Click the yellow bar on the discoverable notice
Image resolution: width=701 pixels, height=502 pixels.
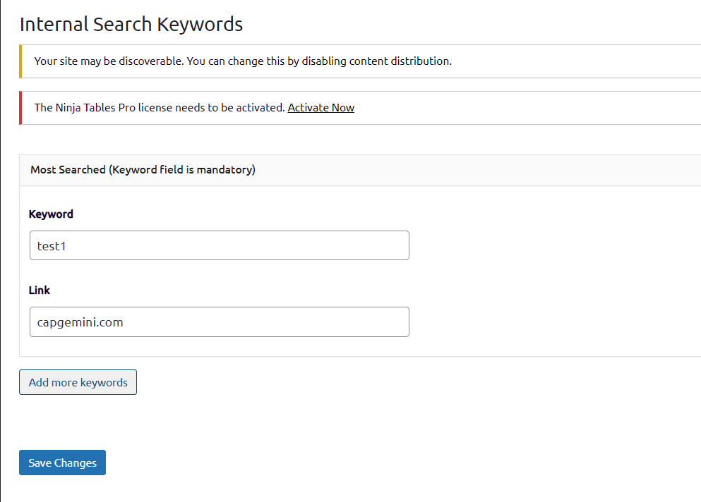(x=20, y=61)
